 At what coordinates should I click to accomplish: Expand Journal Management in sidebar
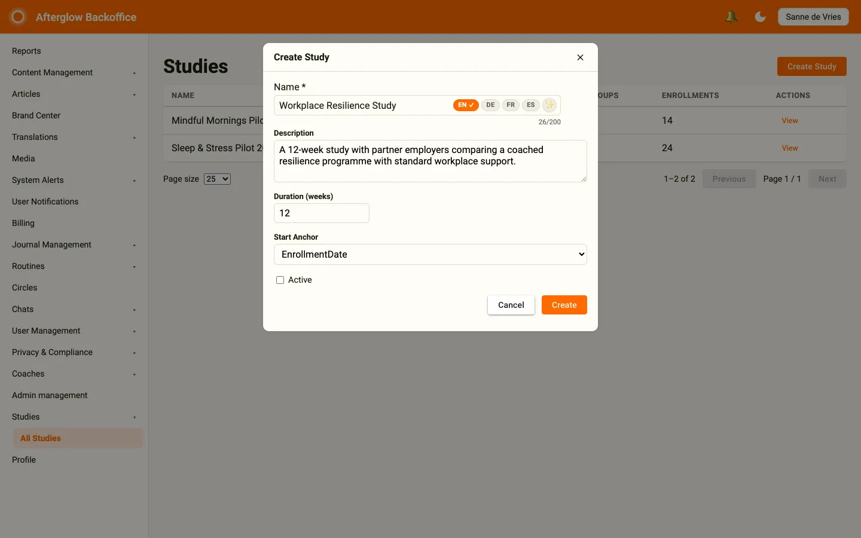point(74,244)
